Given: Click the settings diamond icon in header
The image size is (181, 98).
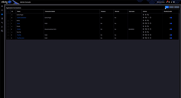Looking at the screenshot, I should (174, 2).
